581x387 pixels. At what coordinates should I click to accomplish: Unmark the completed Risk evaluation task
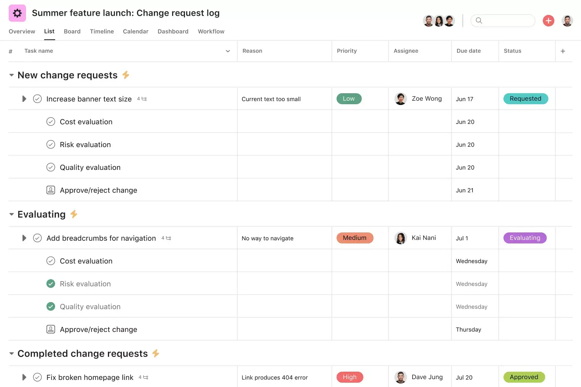[x=51, y=283]
